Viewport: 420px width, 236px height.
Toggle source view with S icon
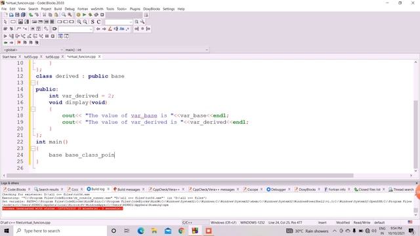point(93,22)
